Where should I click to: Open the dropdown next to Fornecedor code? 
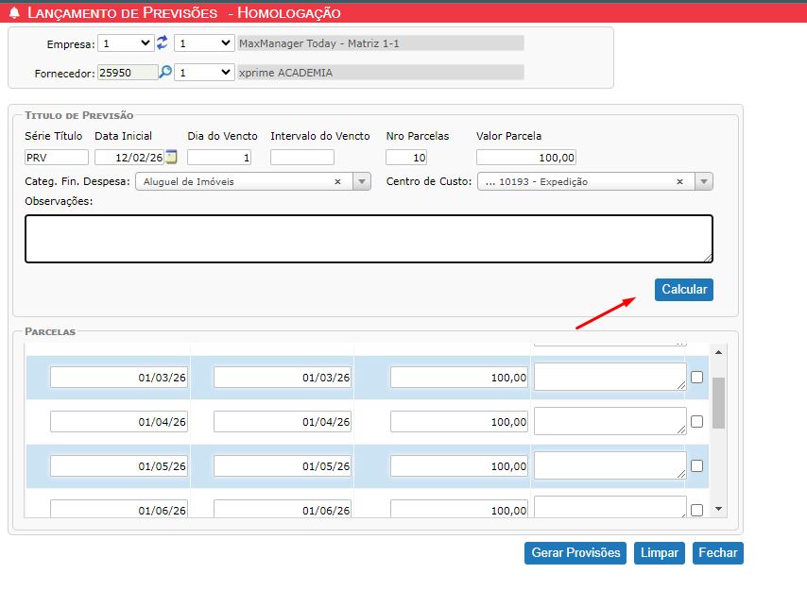204,72
